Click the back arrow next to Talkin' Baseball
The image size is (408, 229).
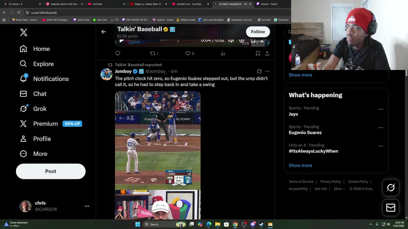click(x=104, y=32)
